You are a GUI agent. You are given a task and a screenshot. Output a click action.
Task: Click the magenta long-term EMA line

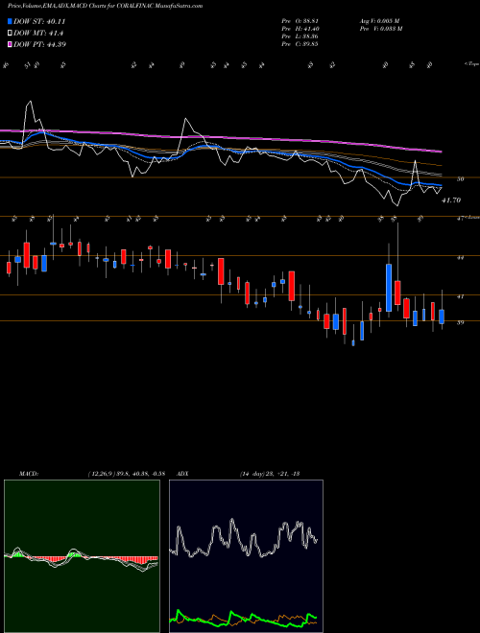(x=220, y=138)
